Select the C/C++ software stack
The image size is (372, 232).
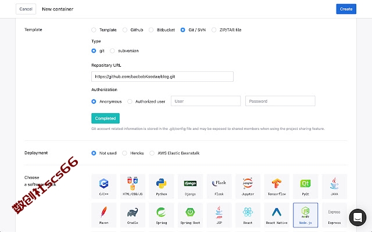104,186
